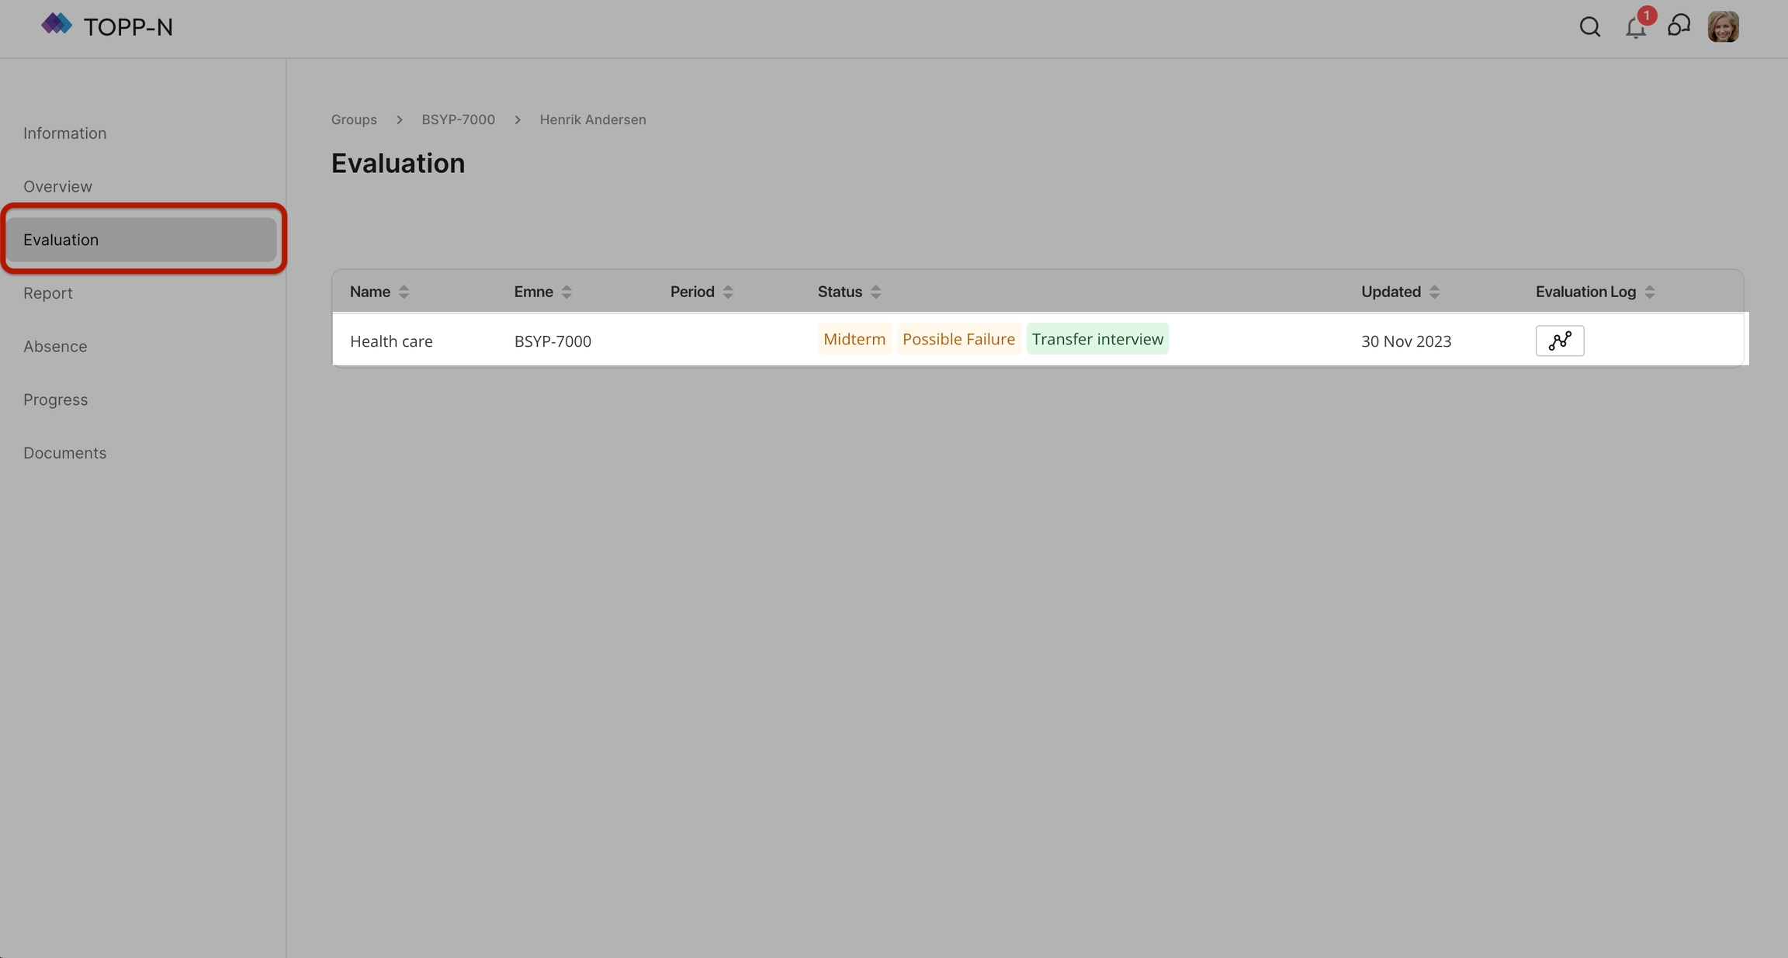Go to the Report sidebar section
The image size is (1788, 958).
(x=48, y=293)
